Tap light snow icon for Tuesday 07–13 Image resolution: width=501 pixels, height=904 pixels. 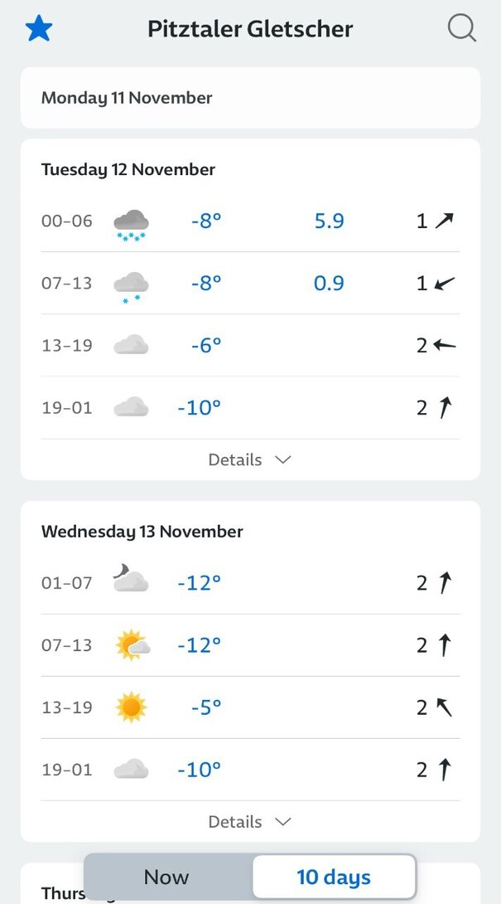point(132,287)
